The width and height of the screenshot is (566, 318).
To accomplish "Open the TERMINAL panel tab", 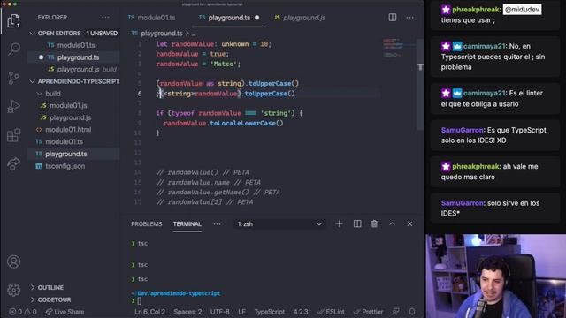I will click(x=187, y=223).
